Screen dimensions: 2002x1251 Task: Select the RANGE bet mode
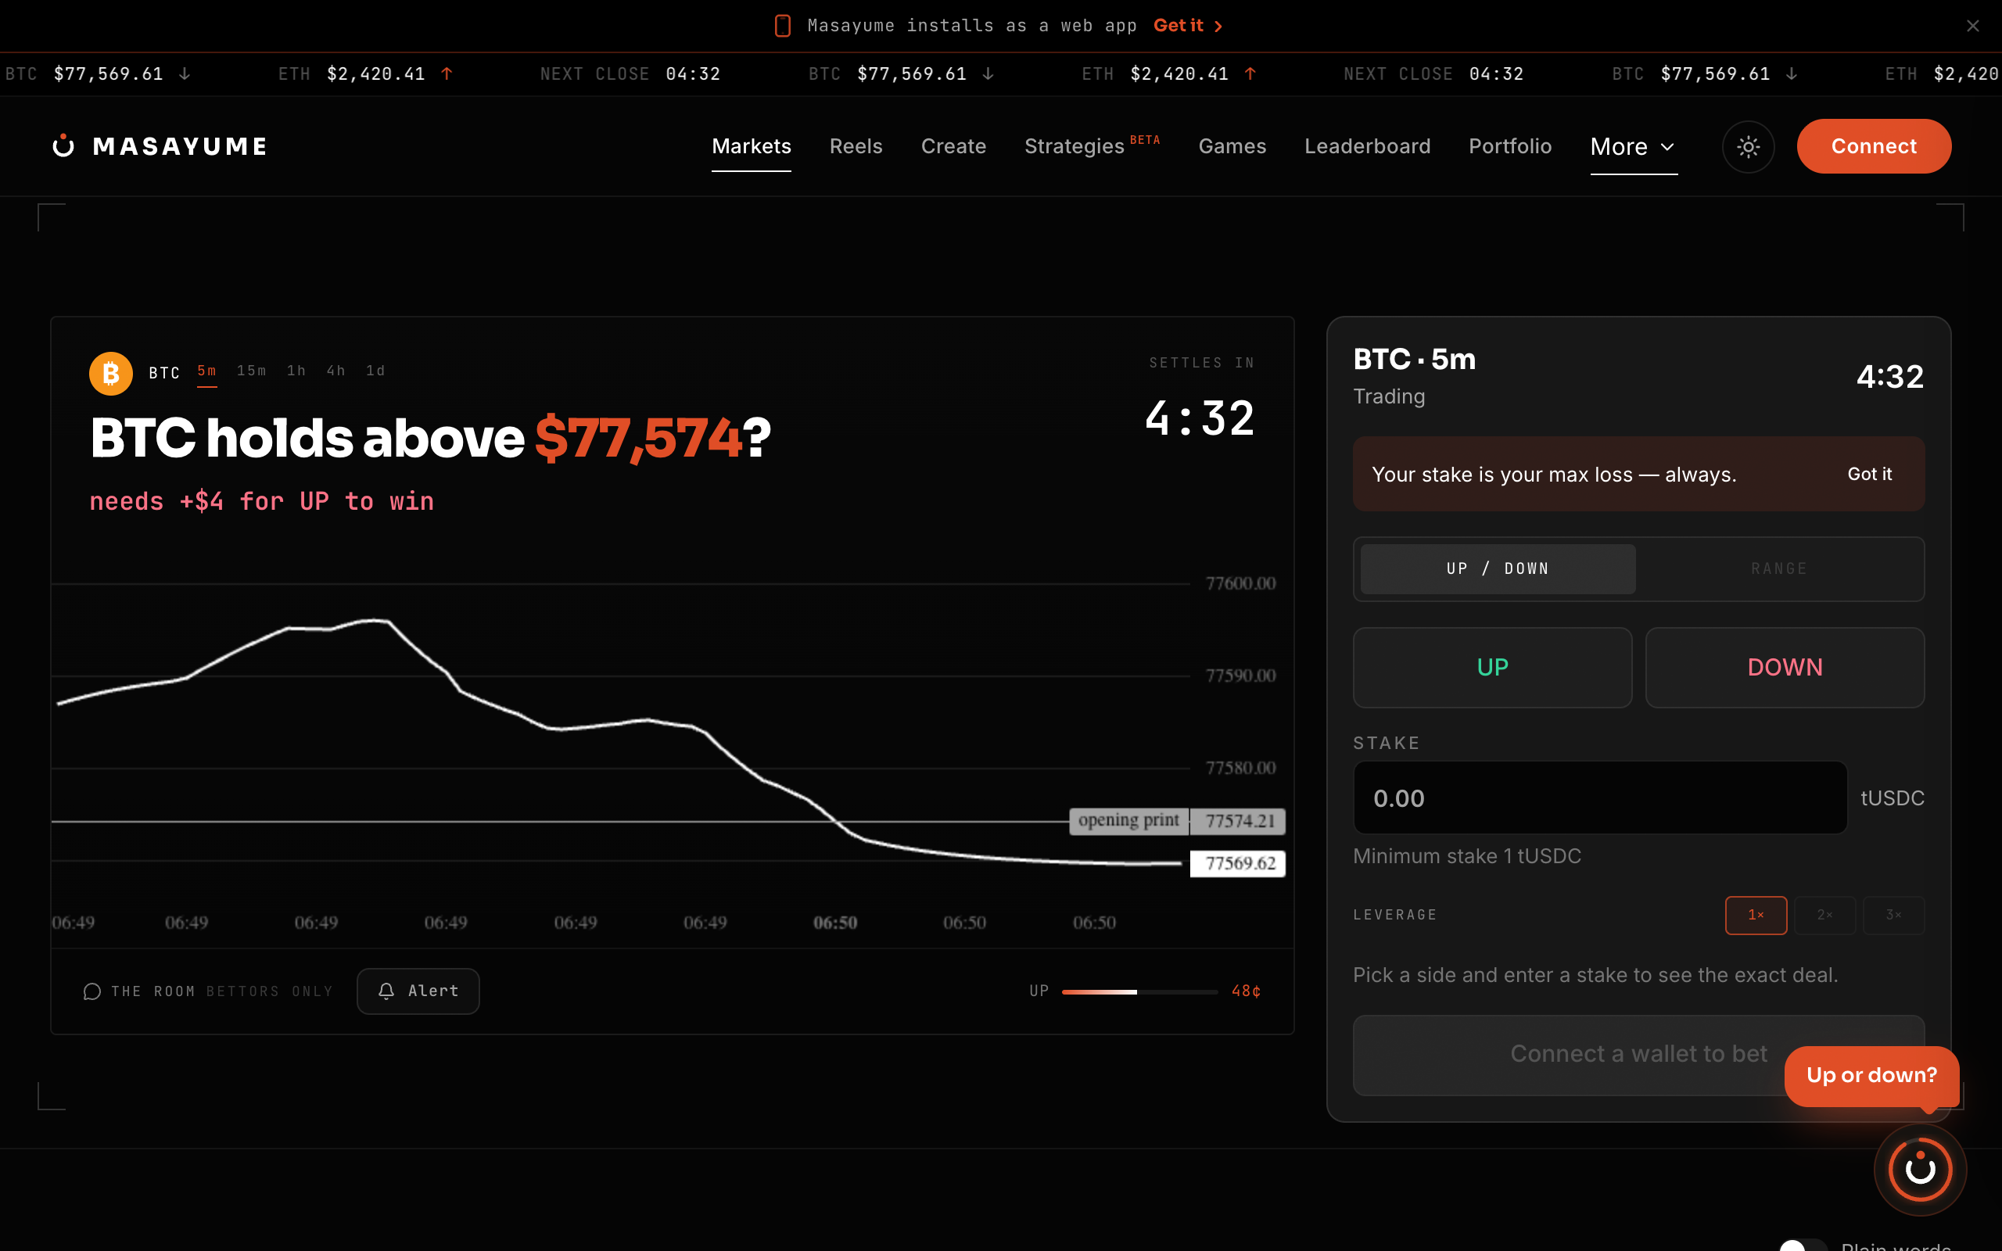(x=1778, y=569)
